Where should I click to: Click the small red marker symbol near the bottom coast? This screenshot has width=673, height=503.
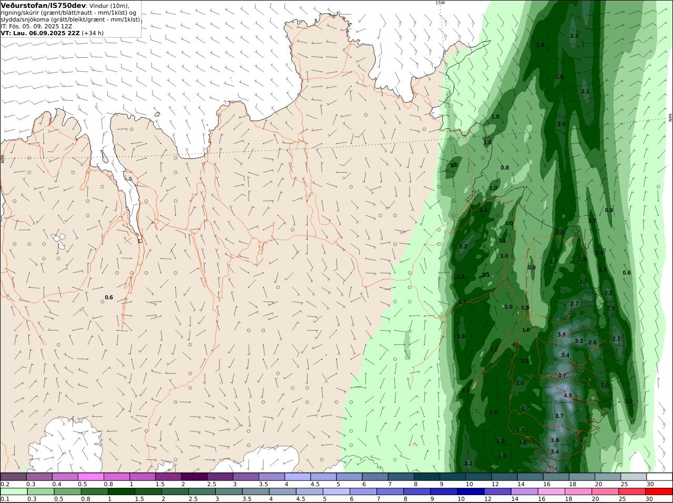415,444
